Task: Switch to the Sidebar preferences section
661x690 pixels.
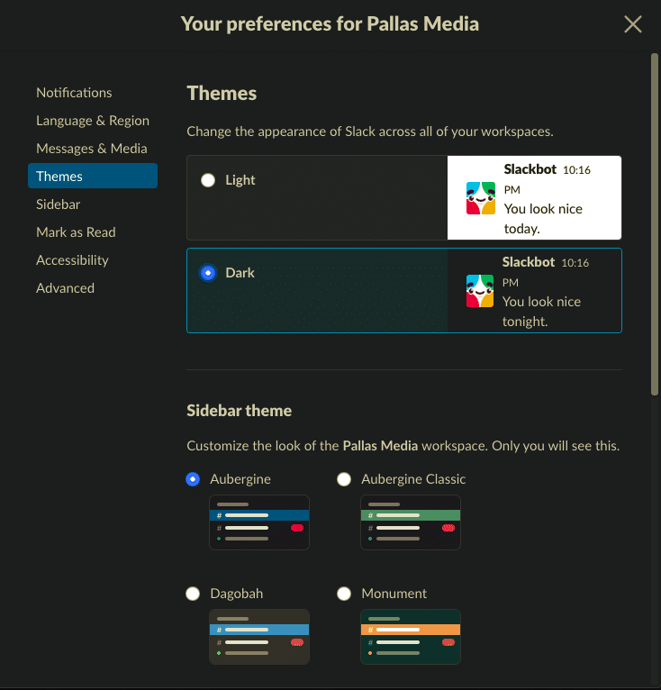Action: point(58,204)
